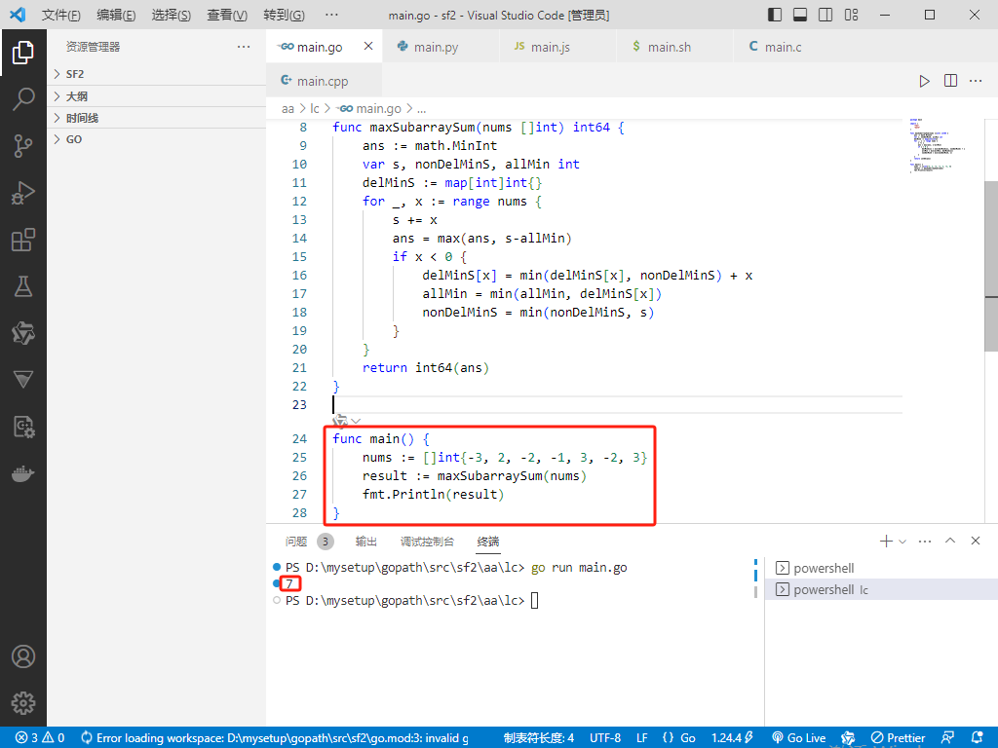Open notifications bell in status bar
998x748 pixels.
[x=978, y=738]
